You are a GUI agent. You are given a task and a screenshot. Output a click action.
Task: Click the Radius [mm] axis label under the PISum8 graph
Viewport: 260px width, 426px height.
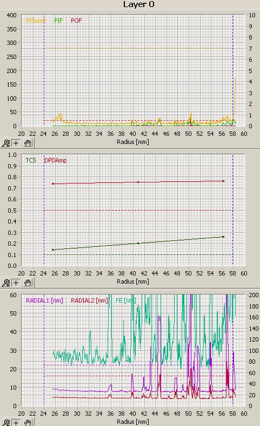(133, 142)
